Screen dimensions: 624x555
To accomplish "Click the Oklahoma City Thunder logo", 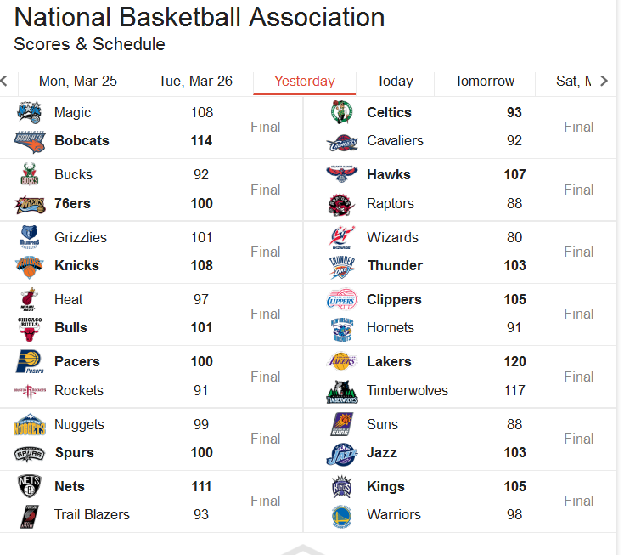I will tap(342, 266).
